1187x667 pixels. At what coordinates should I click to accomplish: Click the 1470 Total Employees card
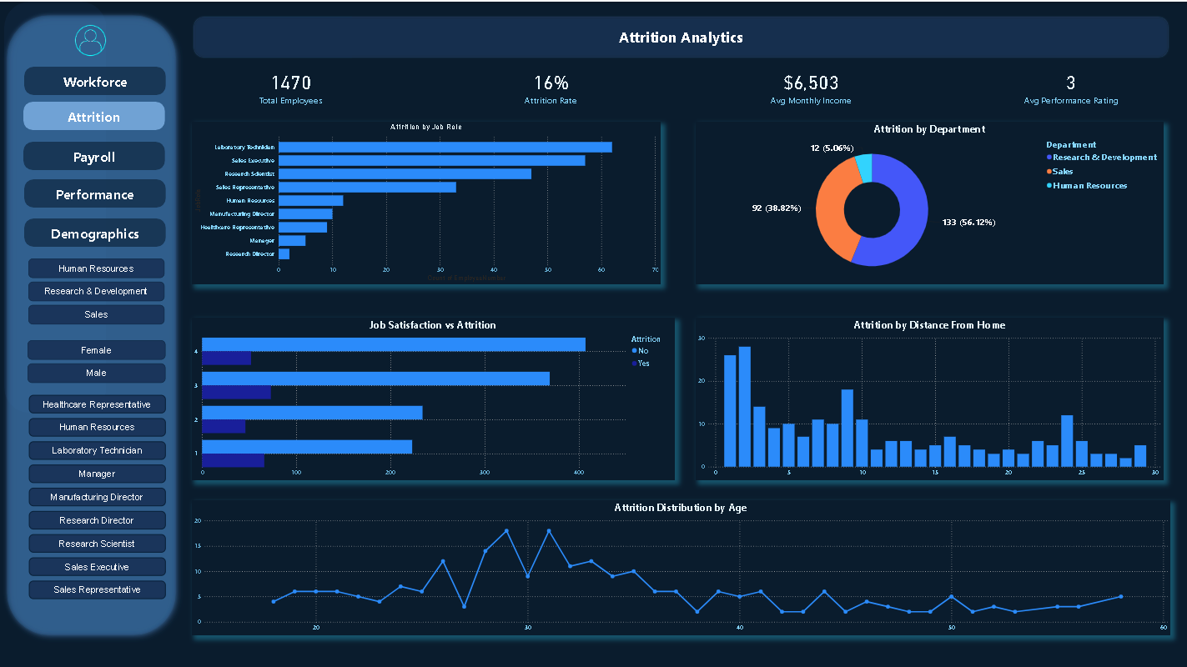pos(290,89)
